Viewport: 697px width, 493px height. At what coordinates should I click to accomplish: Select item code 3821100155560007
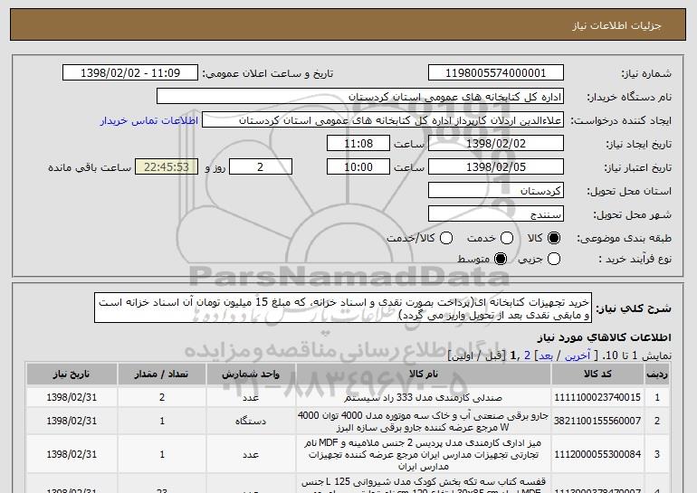597,421
